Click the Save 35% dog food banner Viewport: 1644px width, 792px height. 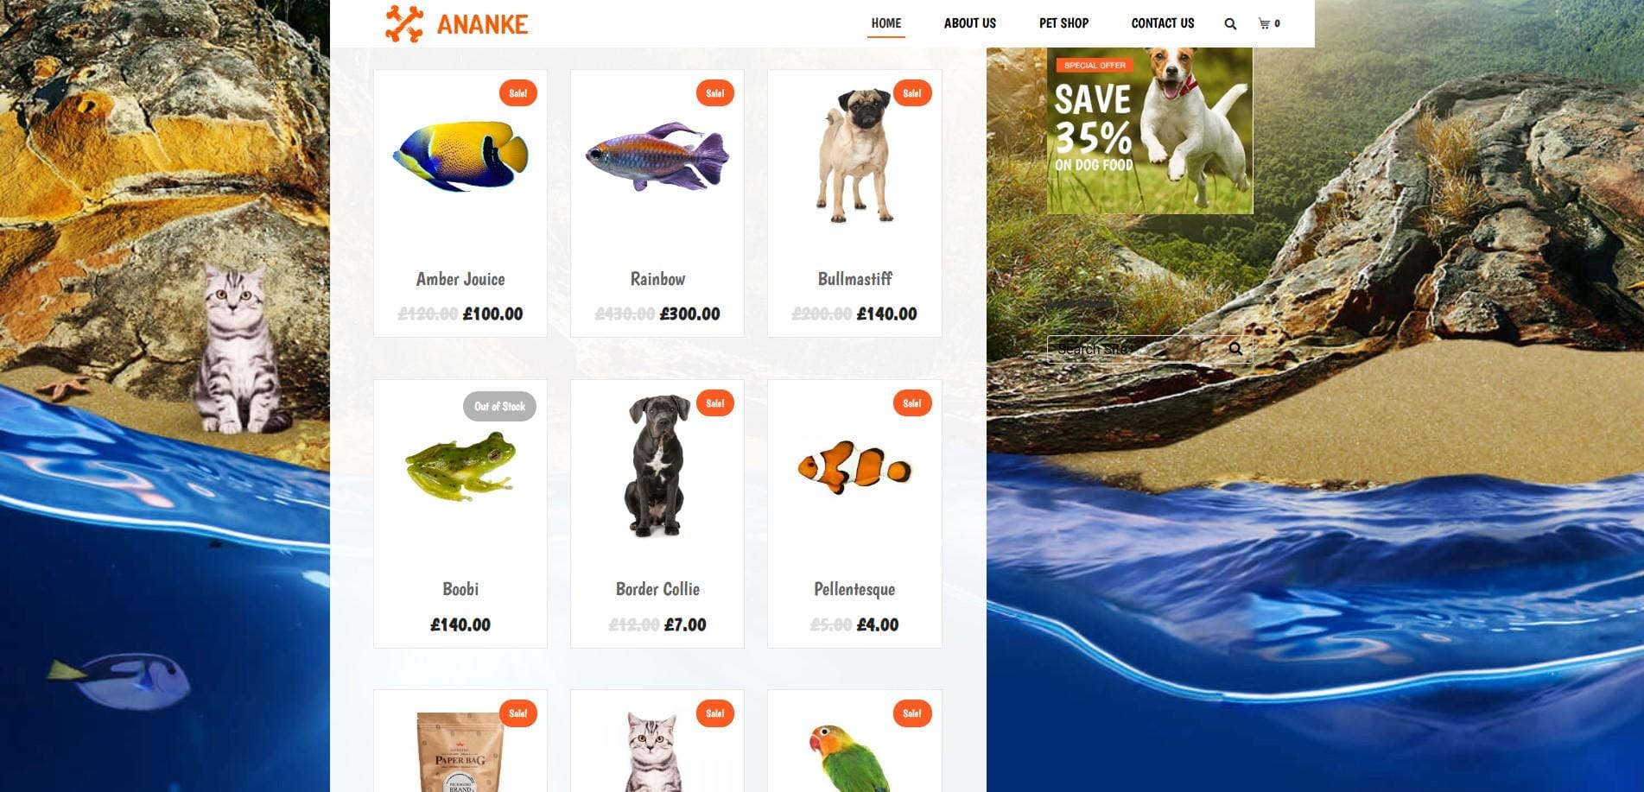1150,130
